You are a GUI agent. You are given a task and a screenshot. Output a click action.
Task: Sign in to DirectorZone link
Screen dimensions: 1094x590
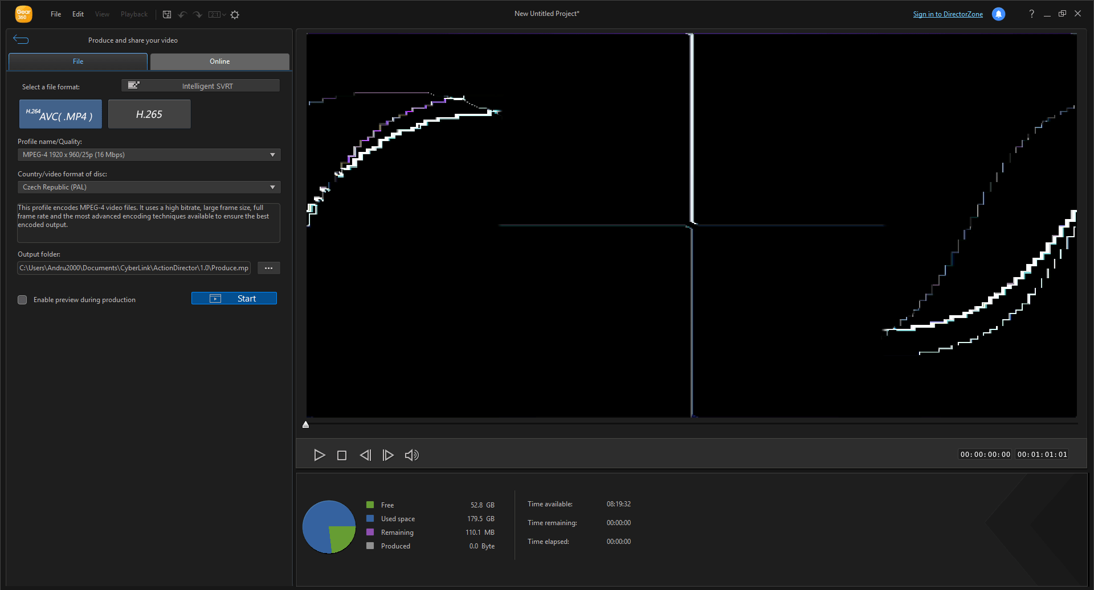948,14
